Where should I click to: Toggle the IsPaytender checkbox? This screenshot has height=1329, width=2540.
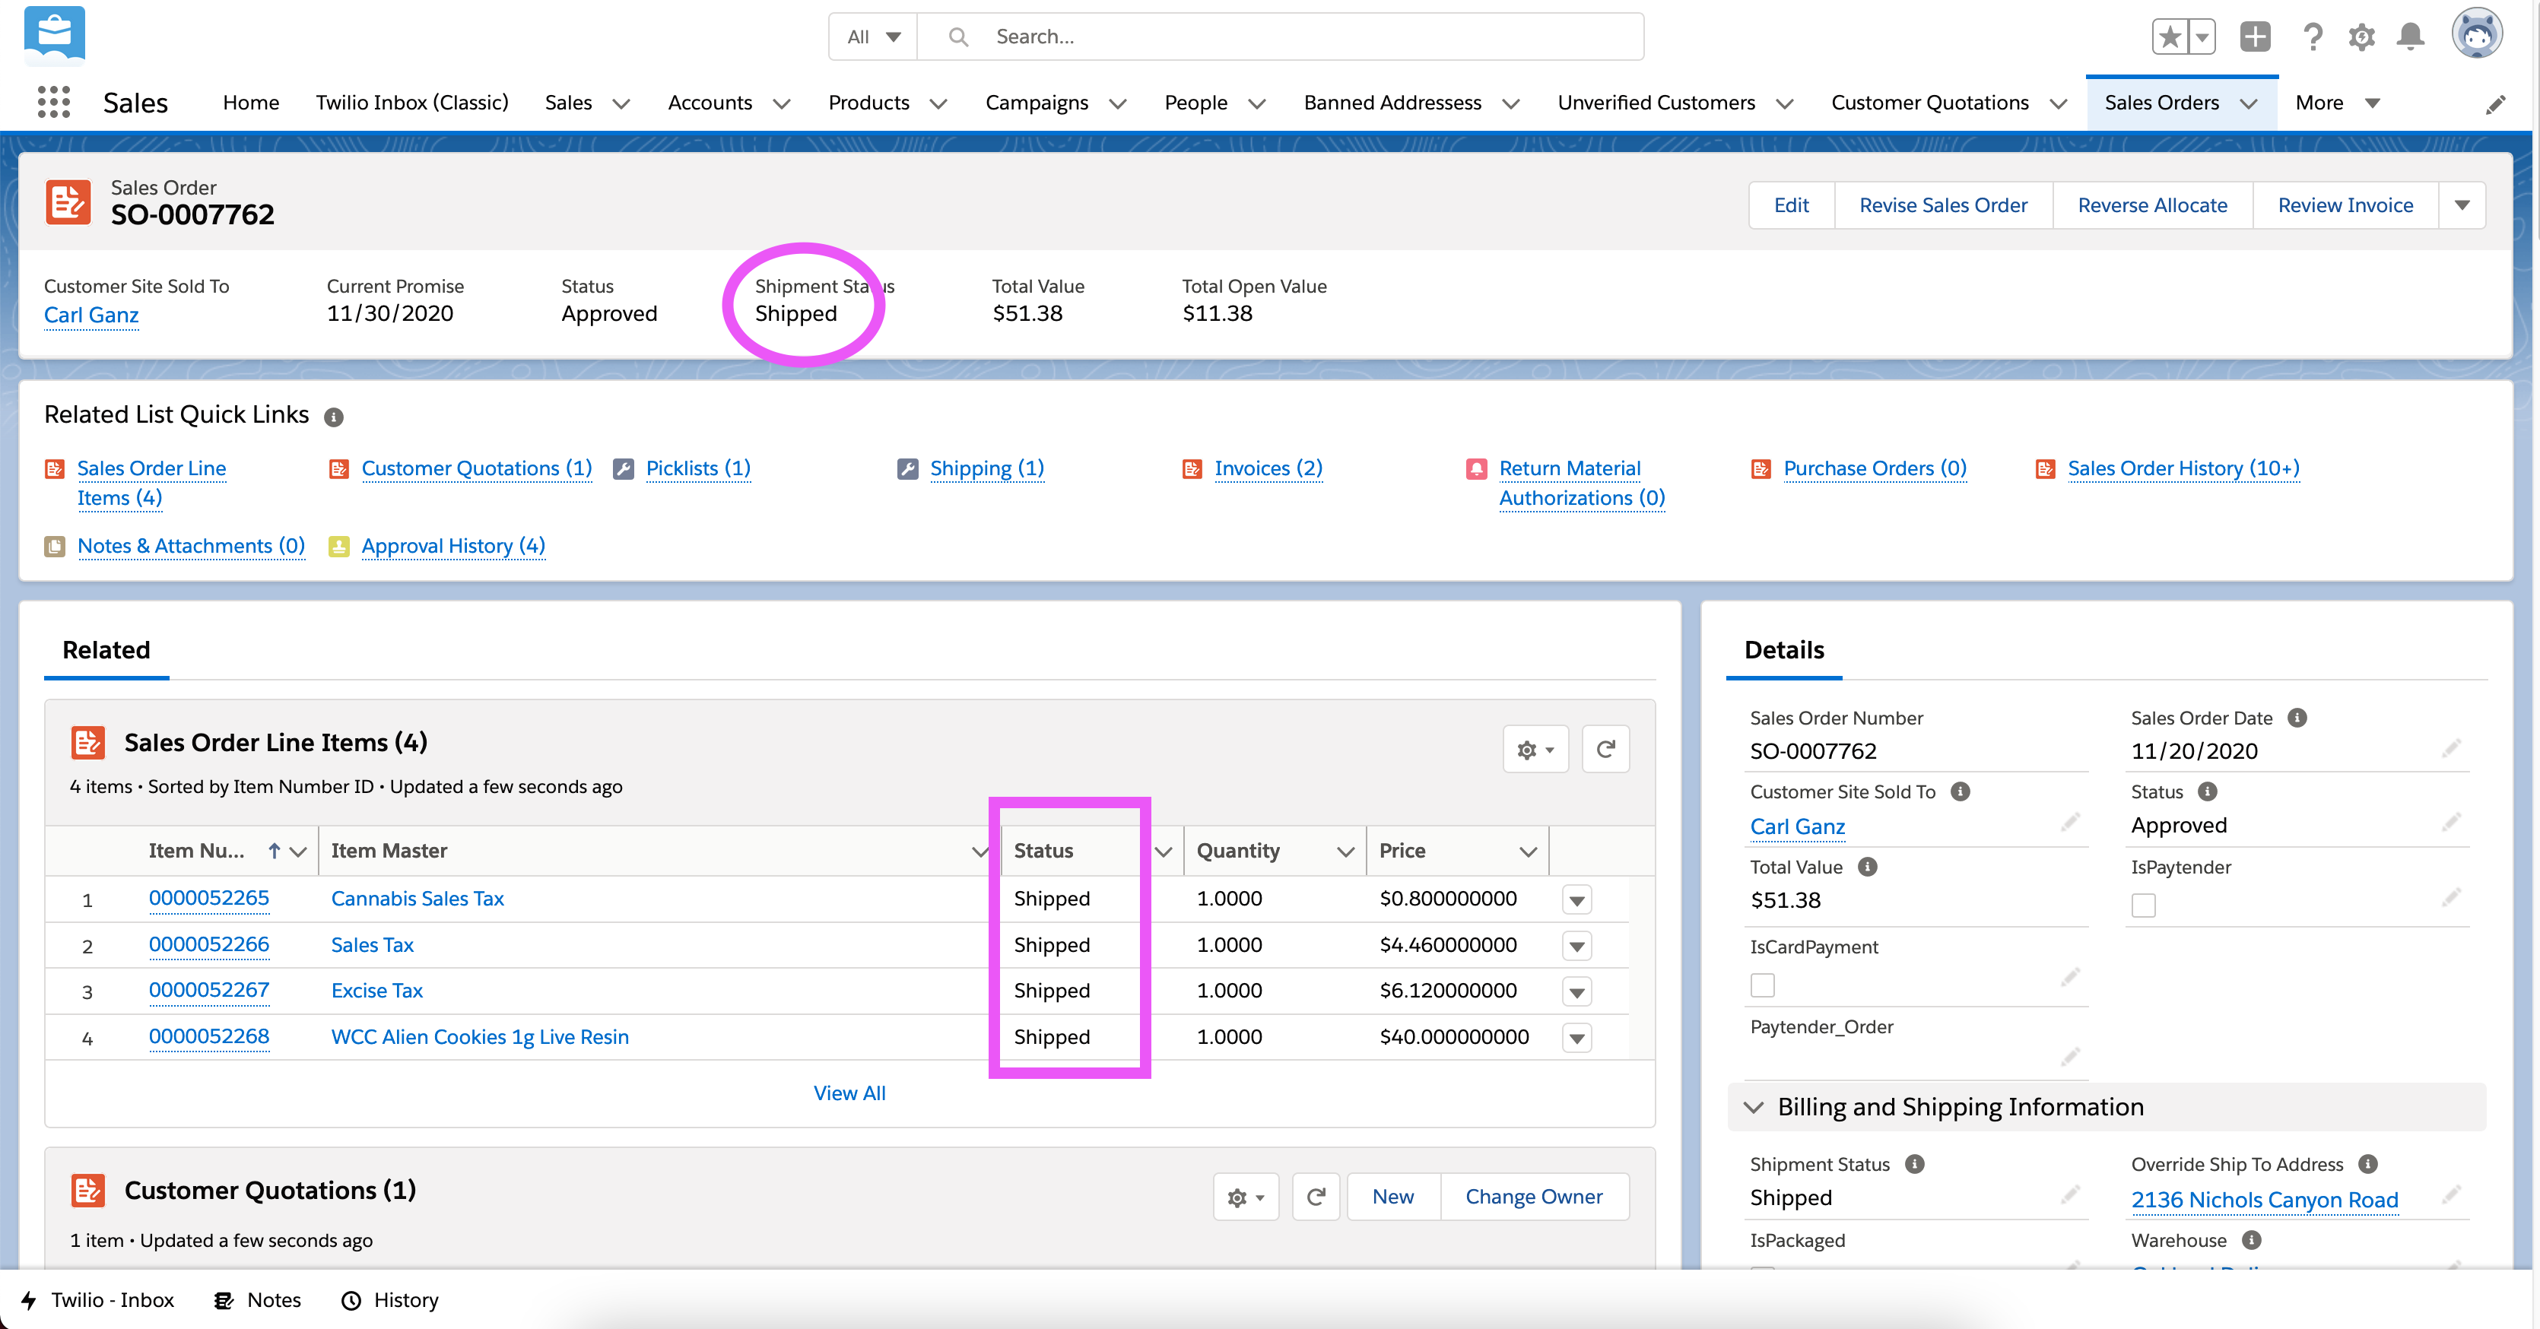(2144, 905)
